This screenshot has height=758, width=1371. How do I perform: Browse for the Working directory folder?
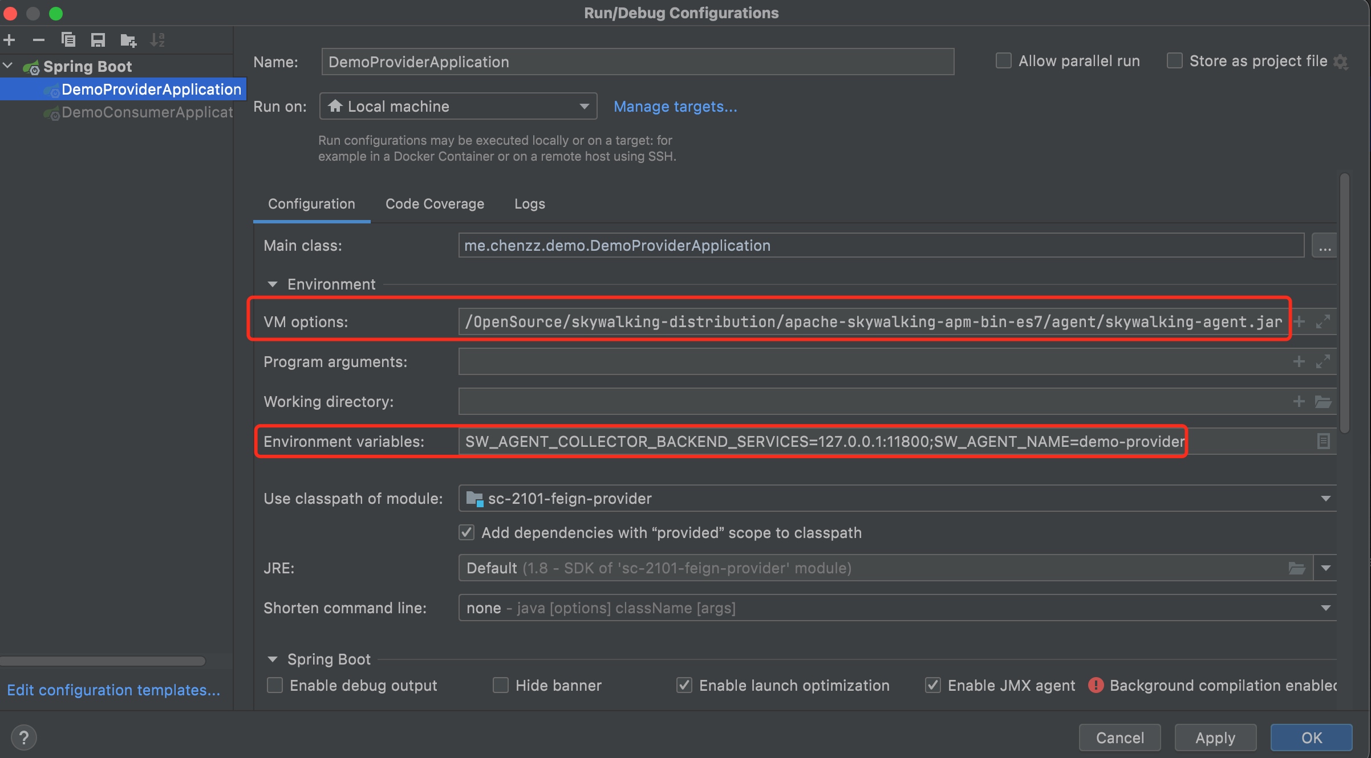pos(1323,402)
